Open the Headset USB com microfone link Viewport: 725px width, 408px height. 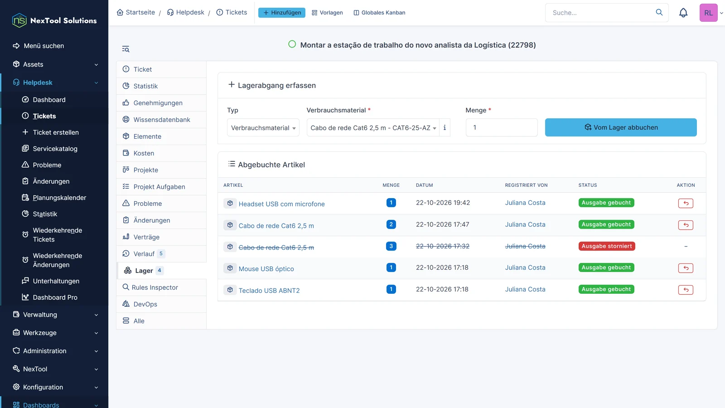click(x=281, y=204)
